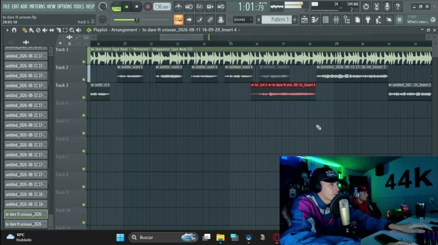Mute Track 2 with its green light
Screen dimensions: 438x245
pyautogui.click(x=84, y=80)
